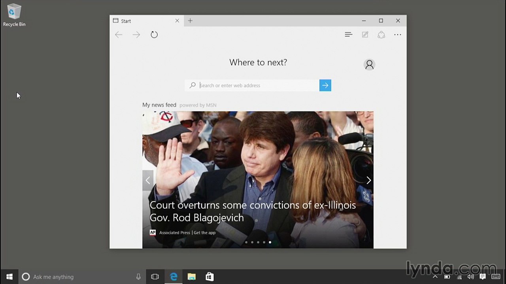This screenshot has height=284, width=506.
Task: Open File Explorer from the taskbar
Action: tap(192, 277)
